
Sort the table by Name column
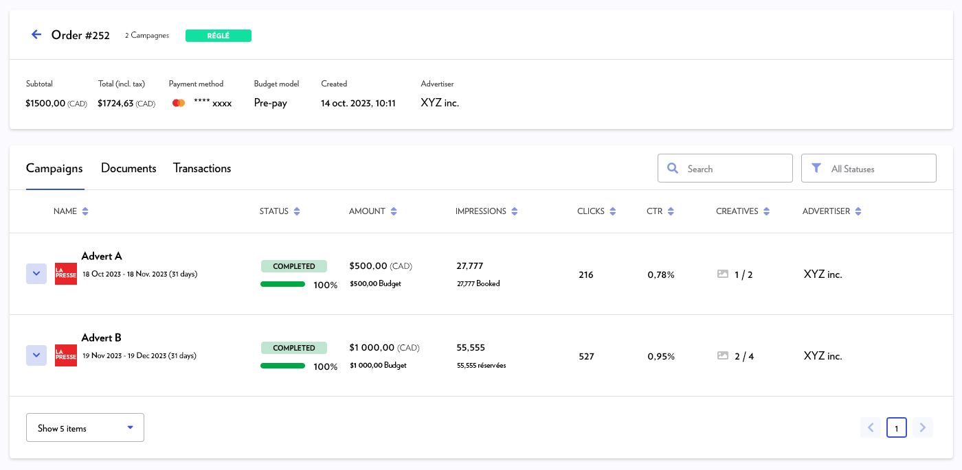click(x=85, y=211)
